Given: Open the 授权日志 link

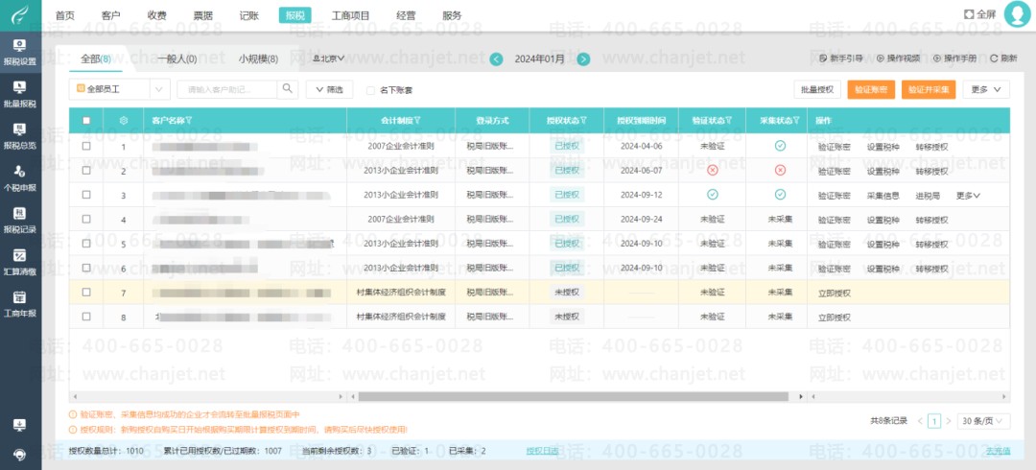Looking at the screenshot, I should 542,451.
